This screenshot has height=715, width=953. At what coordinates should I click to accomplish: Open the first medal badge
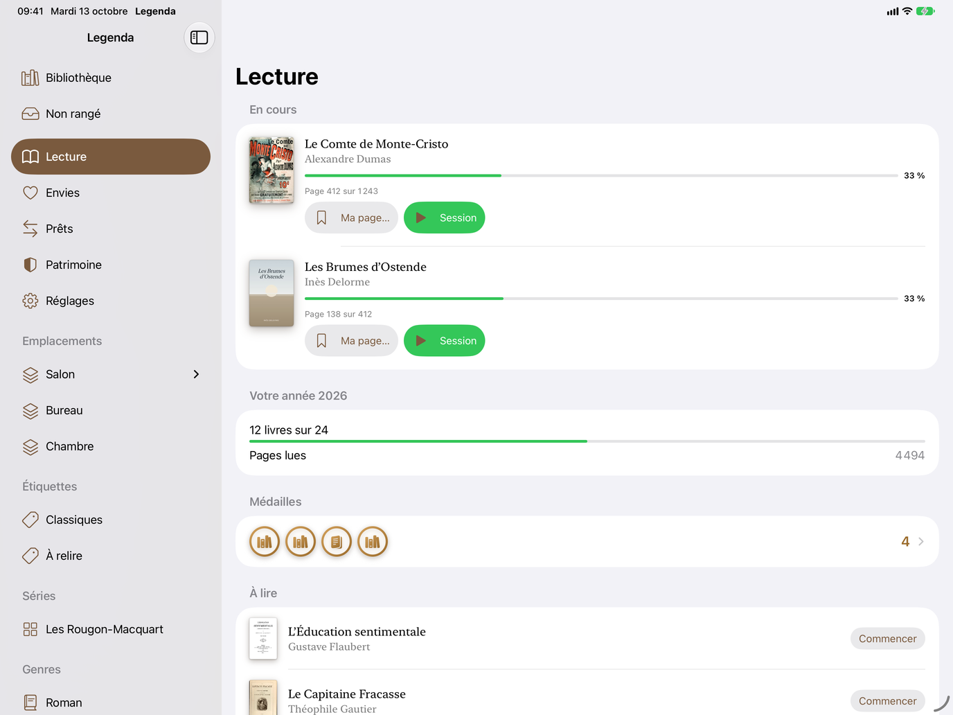click(x=265, y=542)
